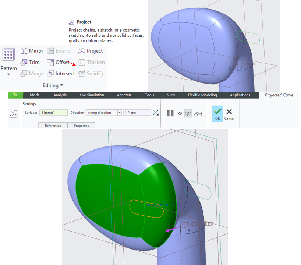Screen dimensions: 301x265
Task: Open the Pattern tool
Action: (8, 54)
